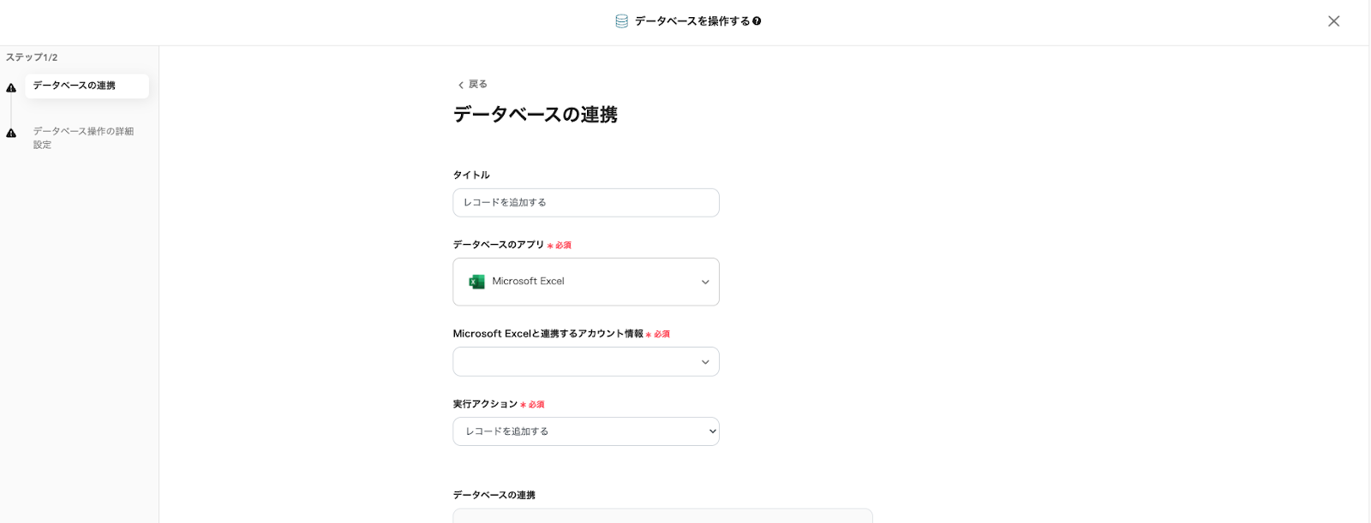Open the help question mark icon
Image resolution: width=1371 pixels, height=523 pixels.
pos(757,21)
